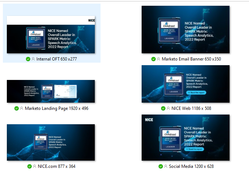Click the file name Social Media 1200 x 628
The image size is (249, 179).
pos(191,166)
